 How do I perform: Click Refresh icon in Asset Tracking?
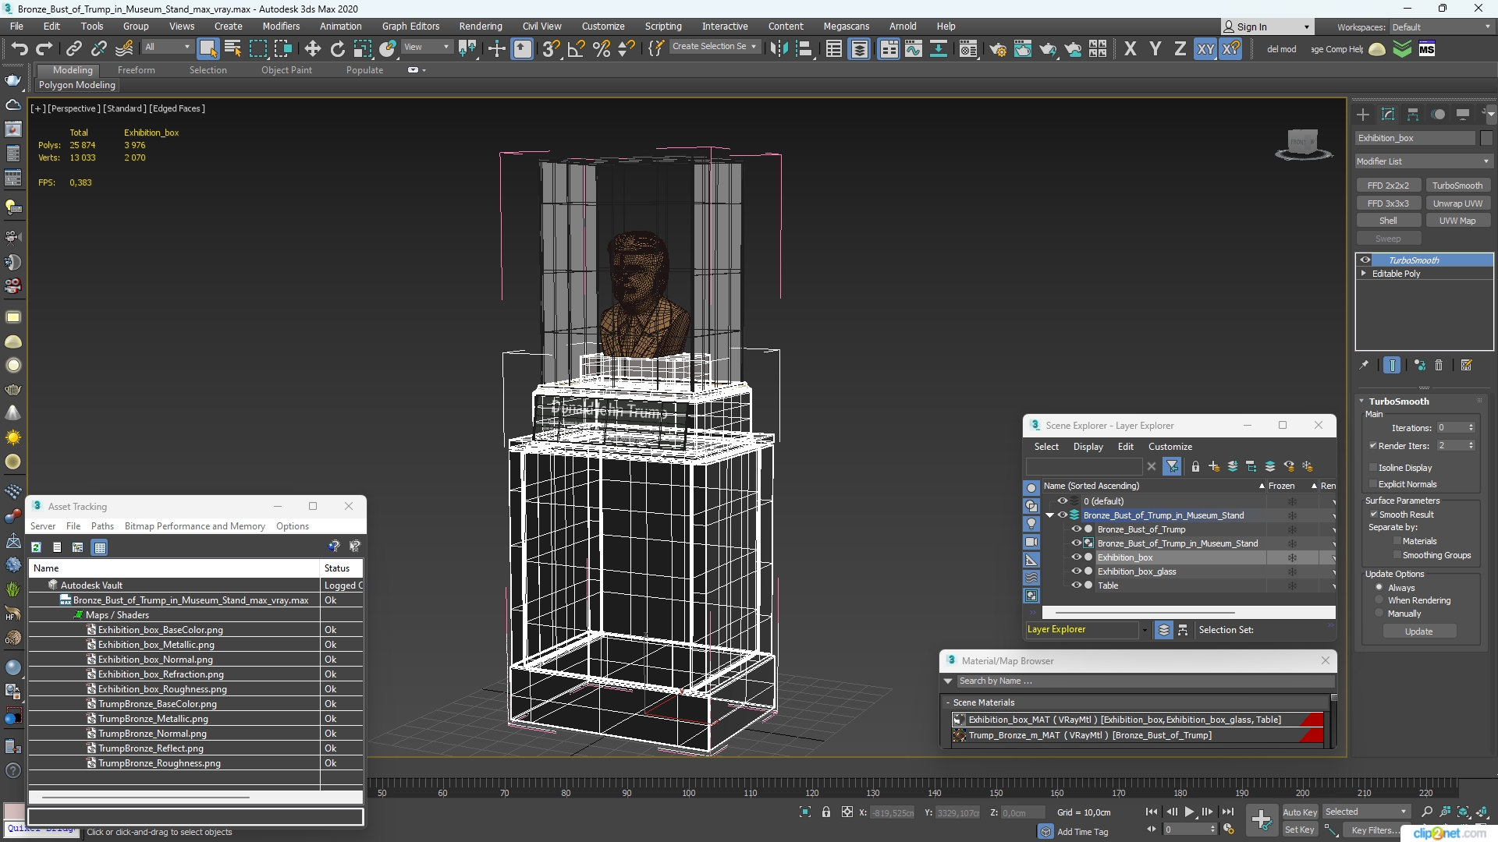click(x=36, y=547)
